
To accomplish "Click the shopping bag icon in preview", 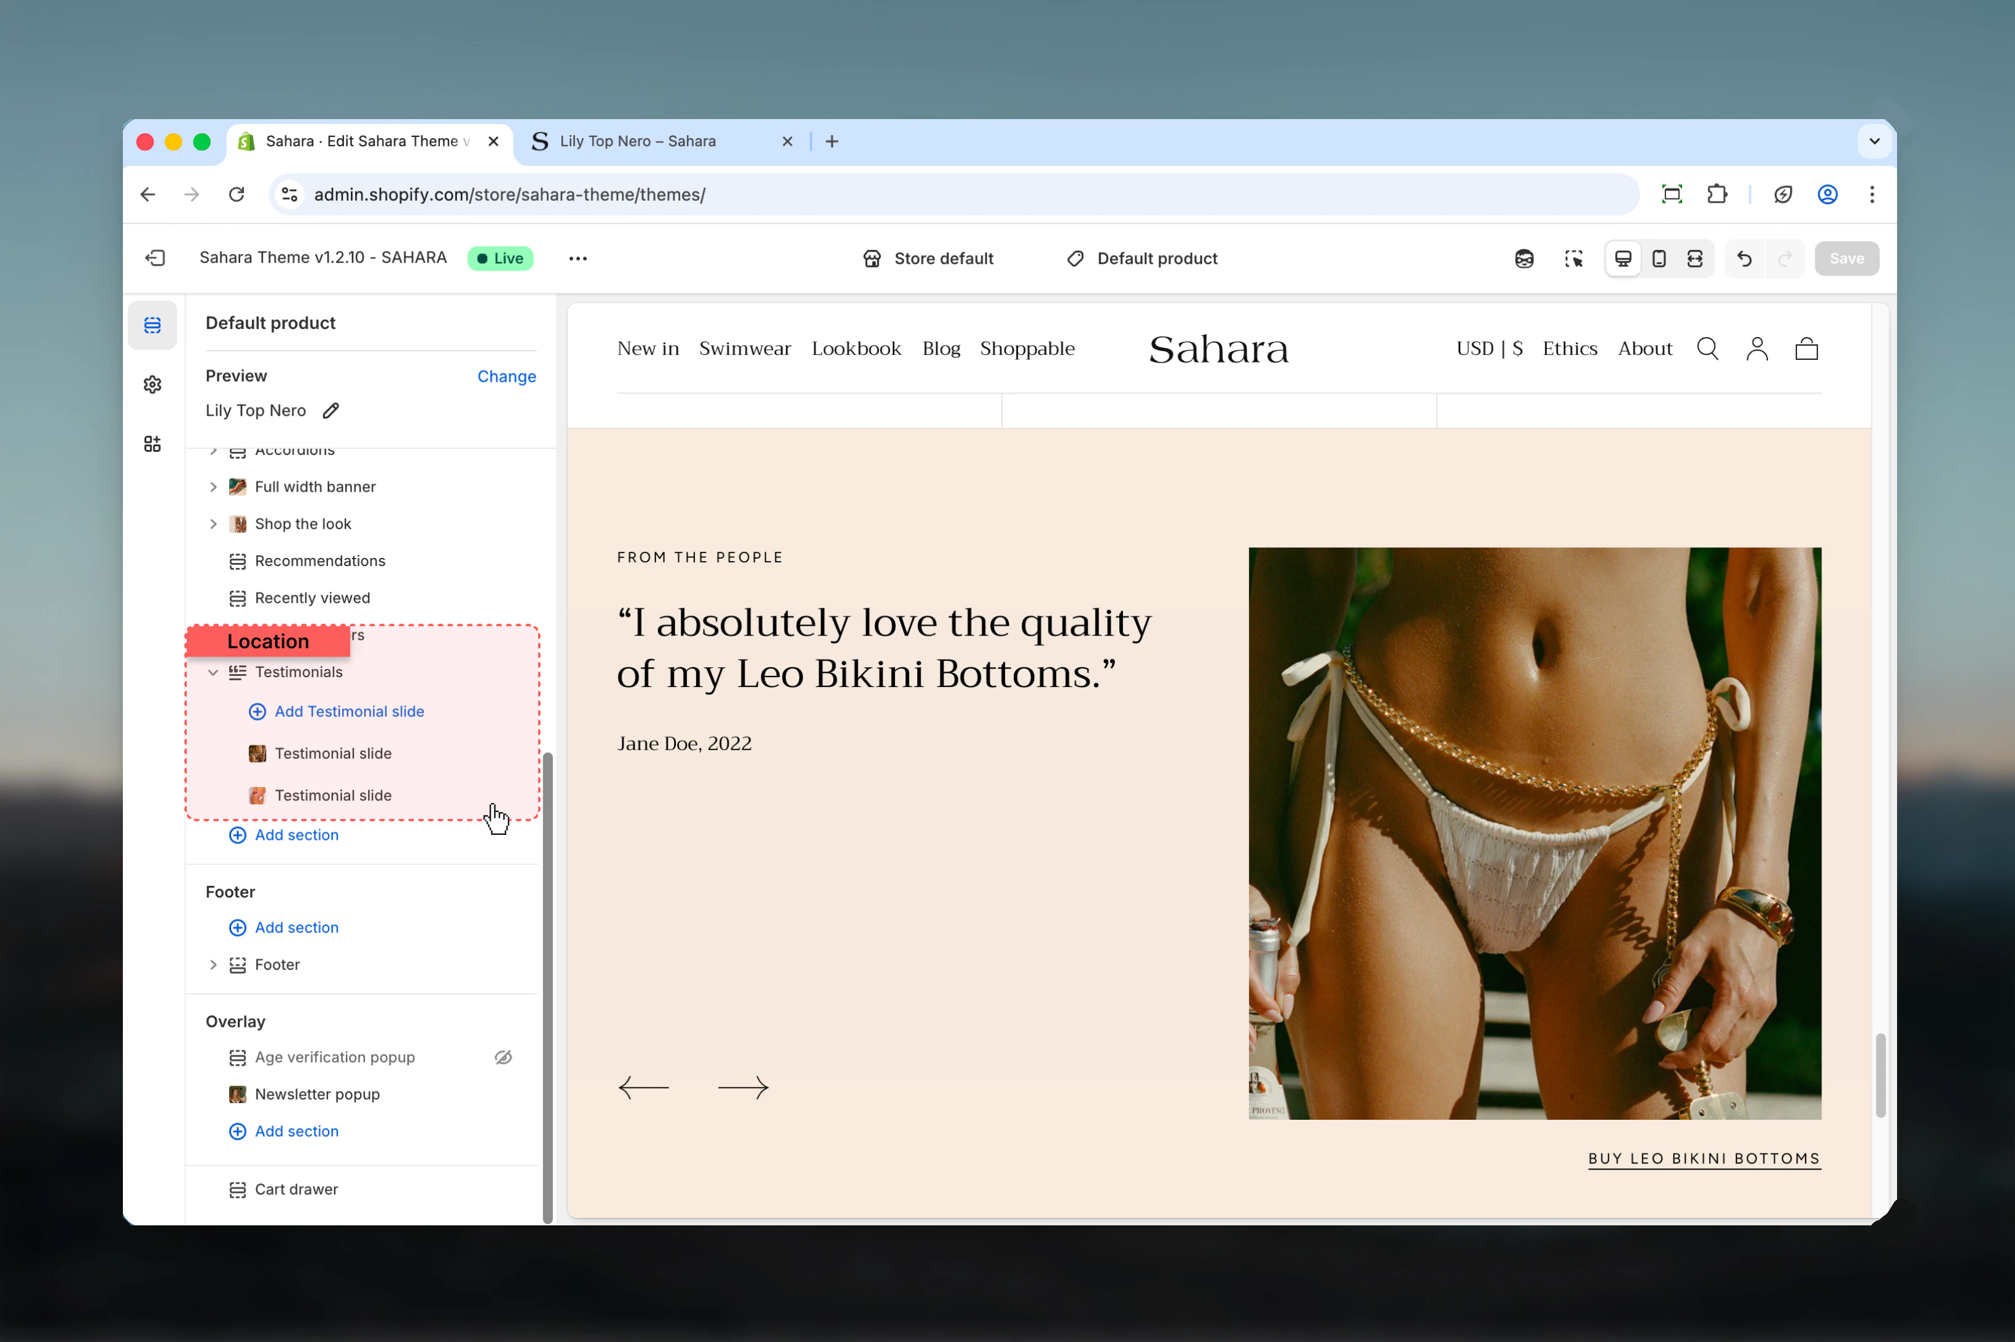I will pos(1806,348).
